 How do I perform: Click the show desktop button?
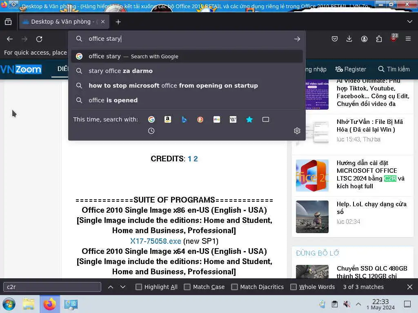click(407, 304)
